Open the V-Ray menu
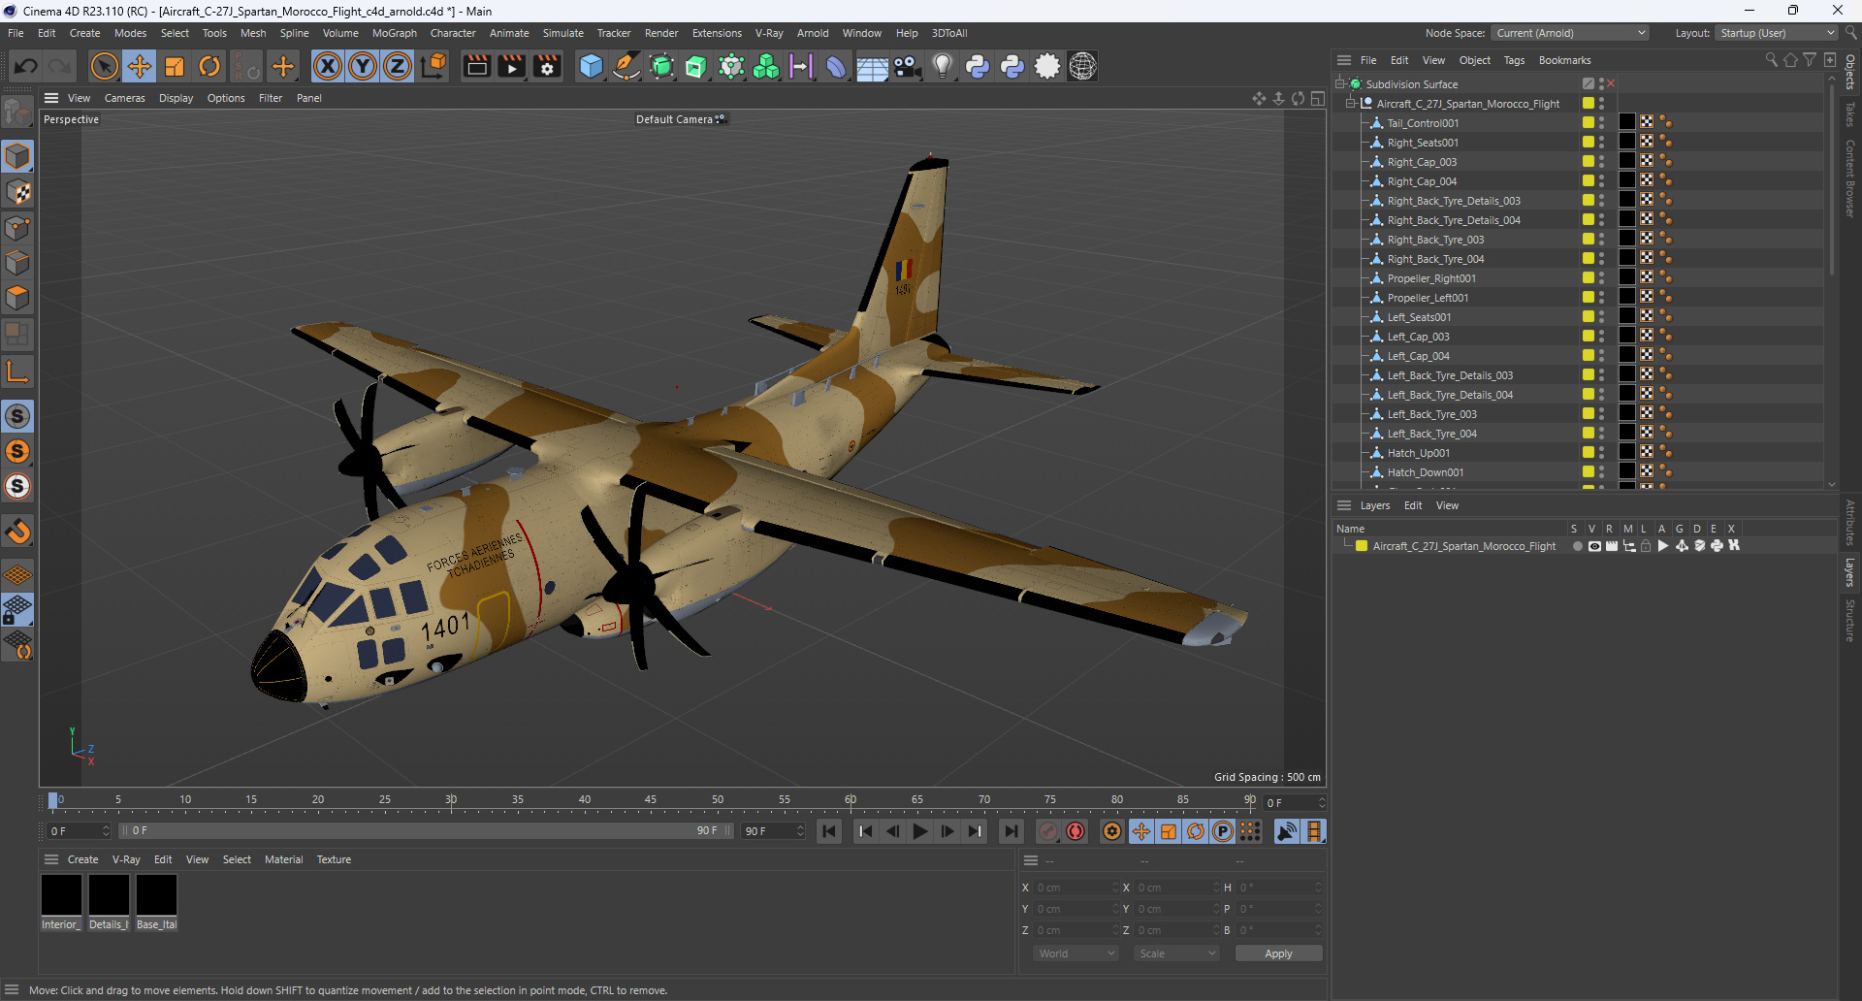The image size is (1862, 1001). (x=769, y=33)
